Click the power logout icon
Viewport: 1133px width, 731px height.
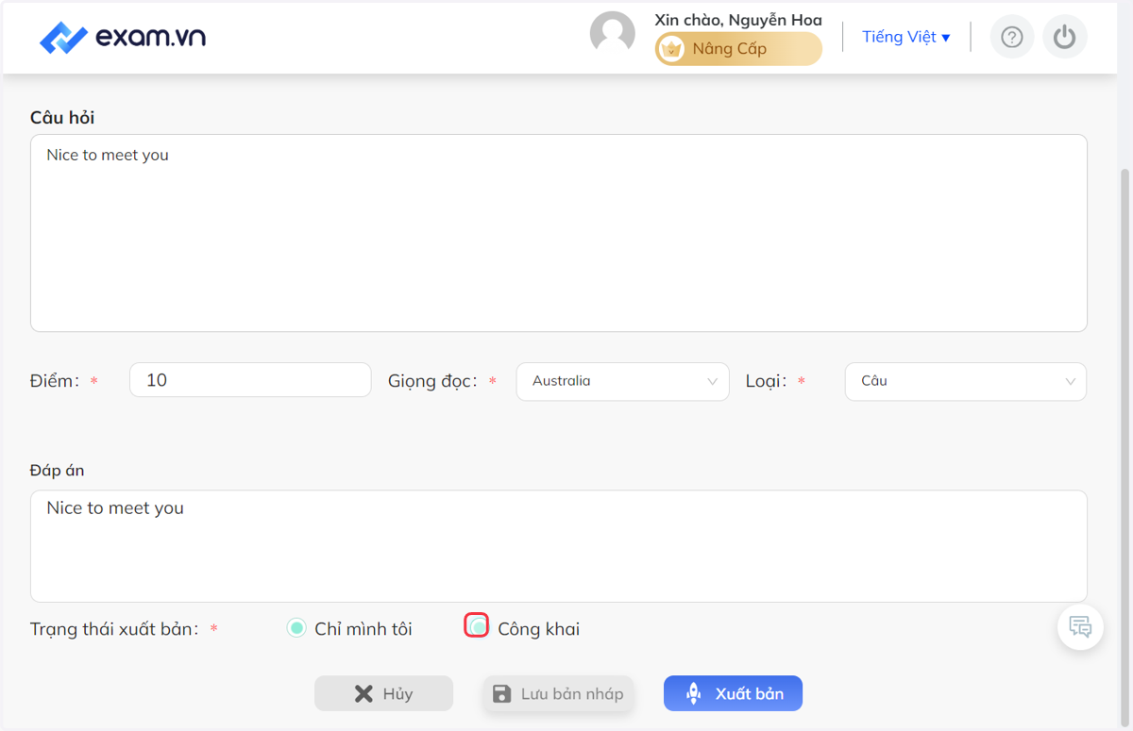1065,37
